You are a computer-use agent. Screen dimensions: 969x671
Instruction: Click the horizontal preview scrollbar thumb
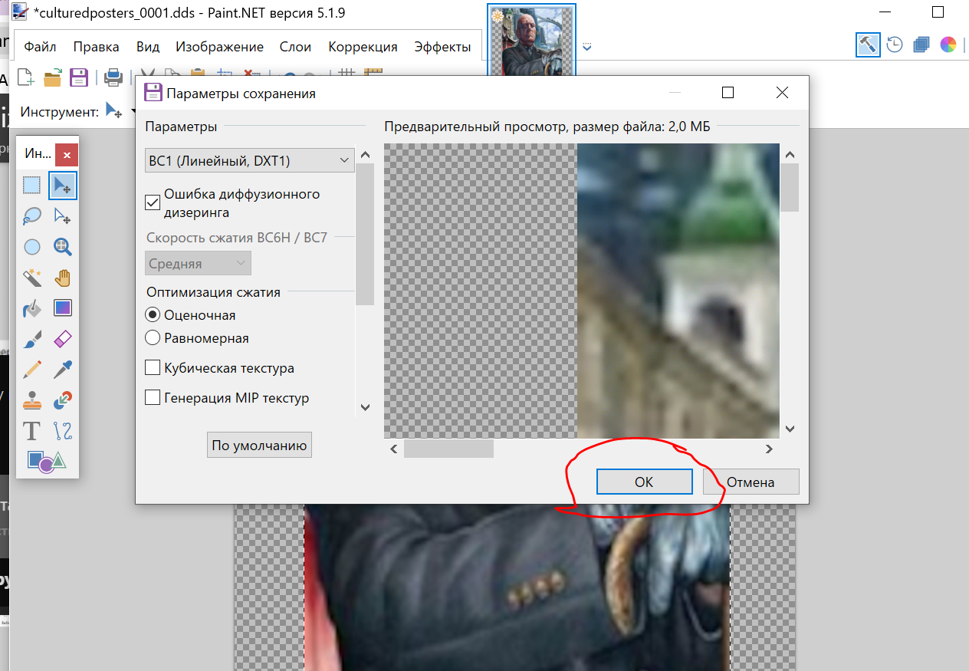point(448,449)
